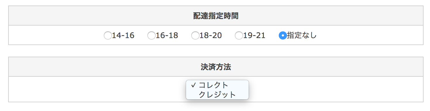This screenshot has width=430, height=111.
Task: Click the 16-18 text label
Action: tap(167, 35)
